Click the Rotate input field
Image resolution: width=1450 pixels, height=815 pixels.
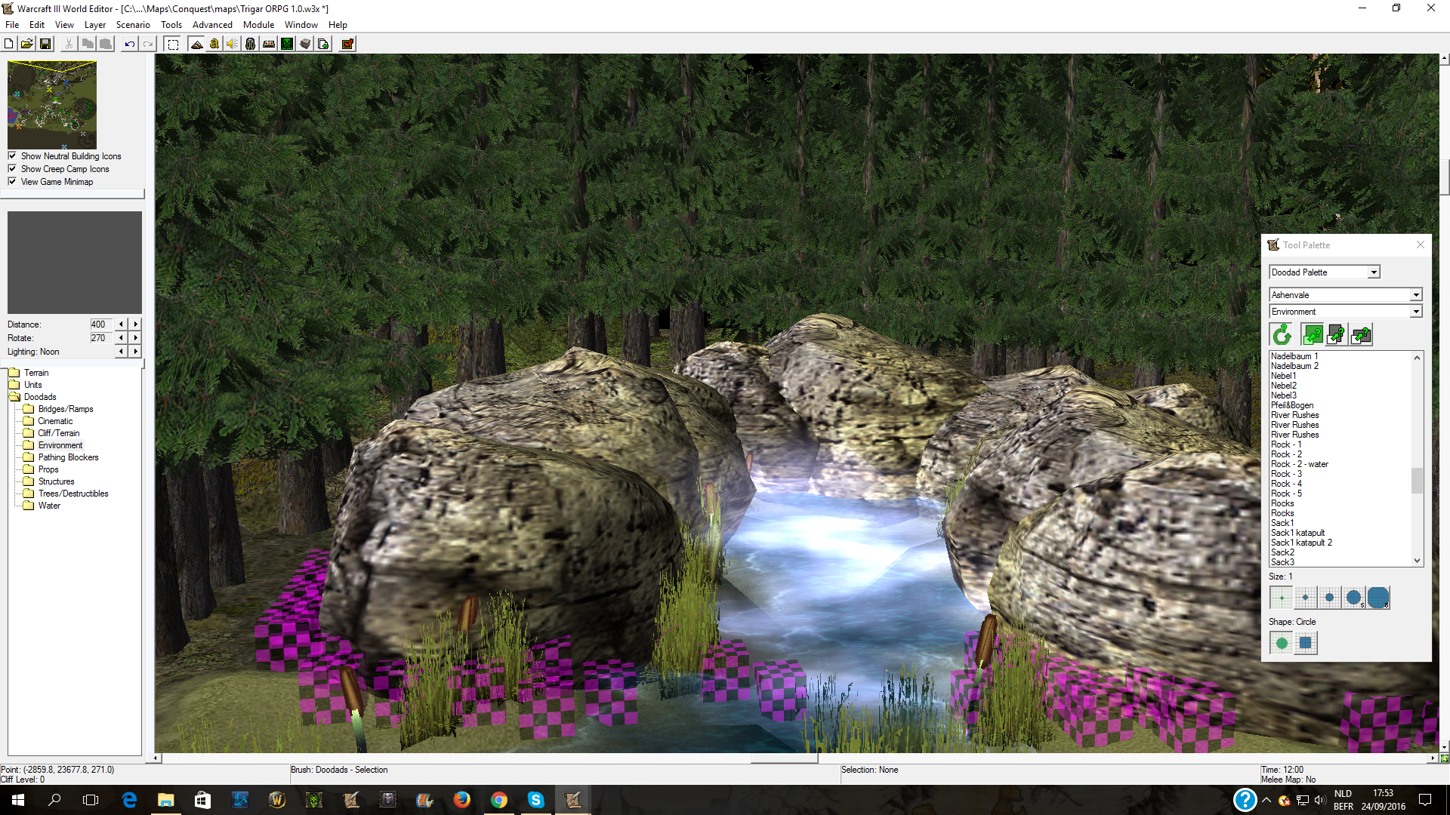[100, 338]
